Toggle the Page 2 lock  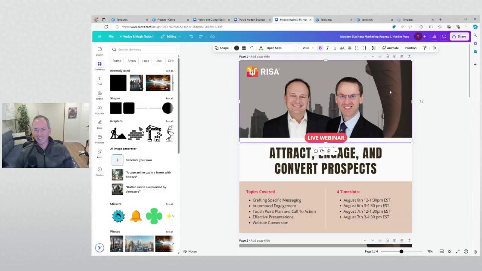pos(387,241)
